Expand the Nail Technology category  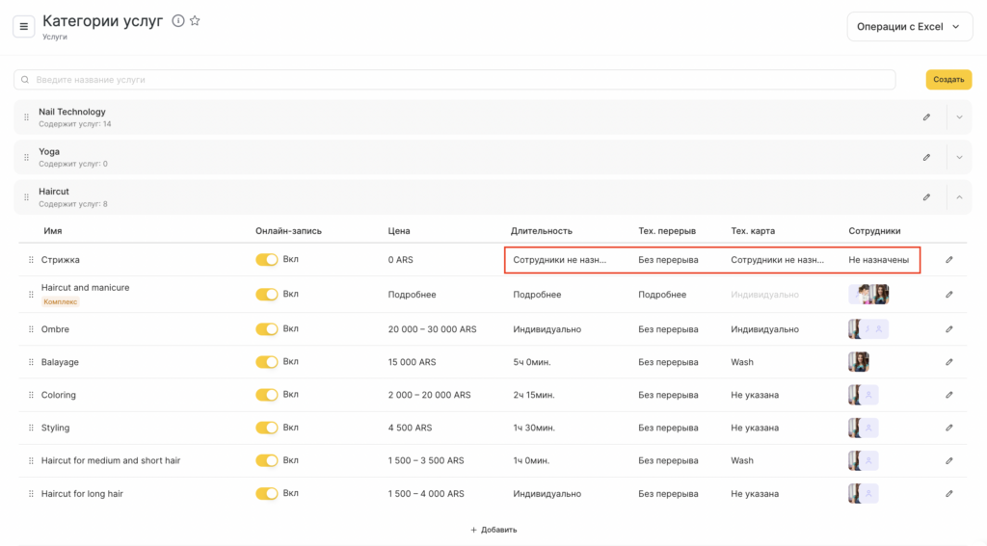click(x=959, y=117)
